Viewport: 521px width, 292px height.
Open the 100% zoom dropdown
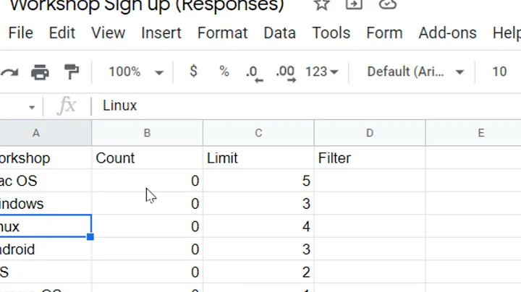(x=135, y=72)
